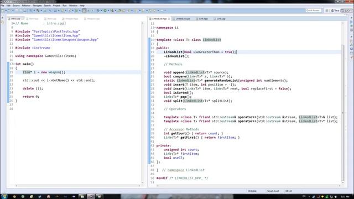Open the External Tools dropdown arrow
Image resolution: width=354 pixels, height=199 pixels.
(x=116, y=11)
